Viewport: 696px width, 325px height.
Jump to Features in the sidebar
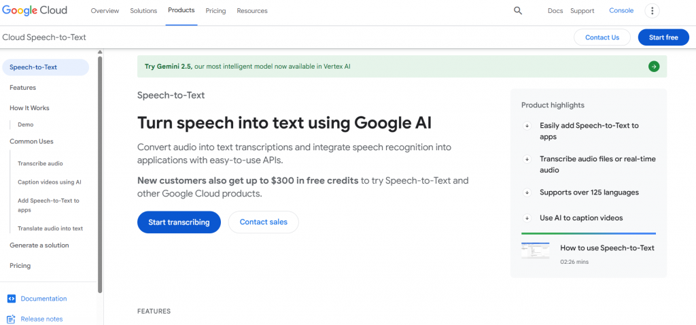22,88
